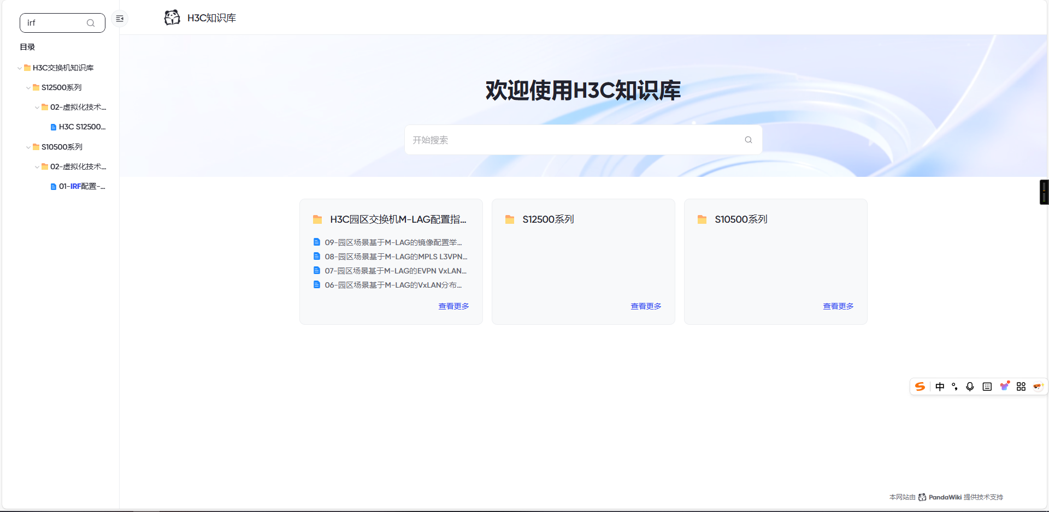Open skin shop shirt icon on IME bar
The width and height of the screenshot is (1049, 512).
(1004, 386)
